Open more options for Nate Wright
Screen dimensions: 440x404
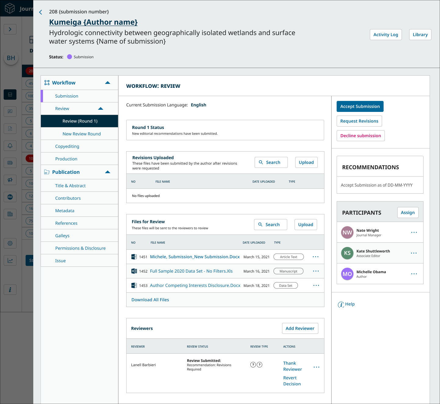(x=414, y=232)
